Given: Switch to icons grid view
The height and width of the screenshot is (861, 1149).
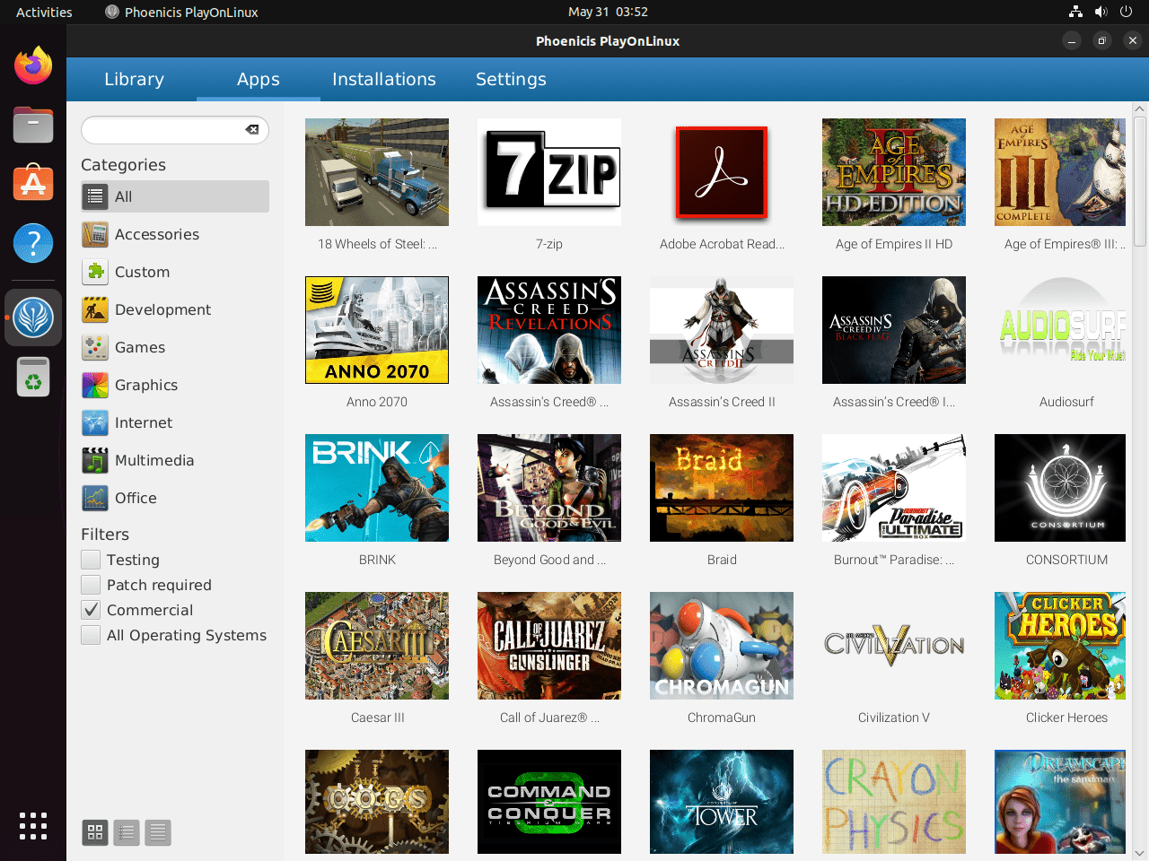Looking at the screenshot, I should (95, 832).
